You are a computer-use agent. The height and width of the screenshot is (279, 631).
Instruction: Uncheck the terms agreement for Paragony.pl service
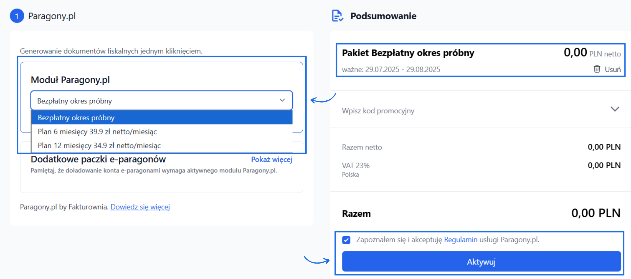pyautogui.click(x=346, y=240)
